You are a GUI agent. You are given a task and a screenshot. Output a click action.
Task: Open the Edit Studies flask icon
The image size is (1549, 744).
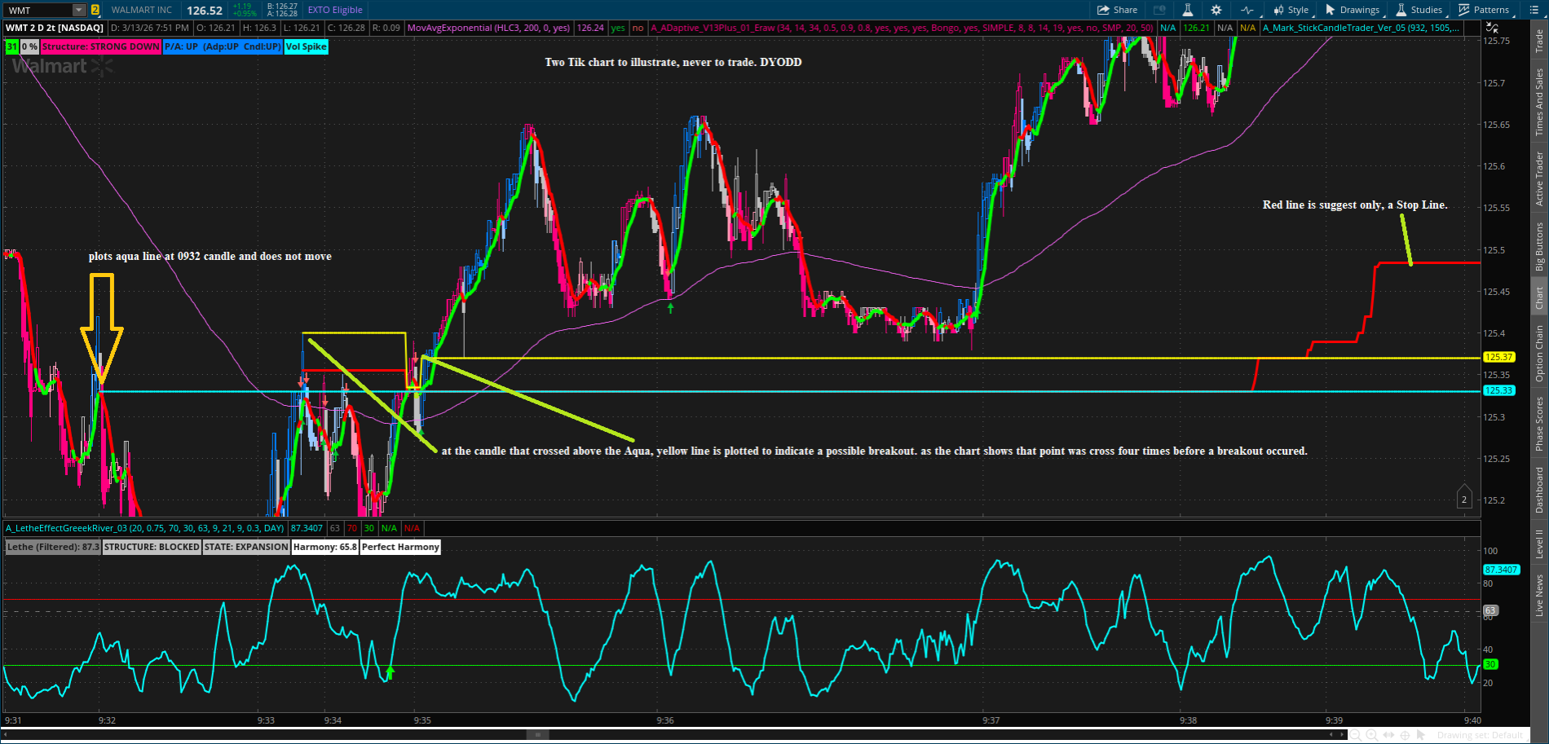click(1187, 10)
